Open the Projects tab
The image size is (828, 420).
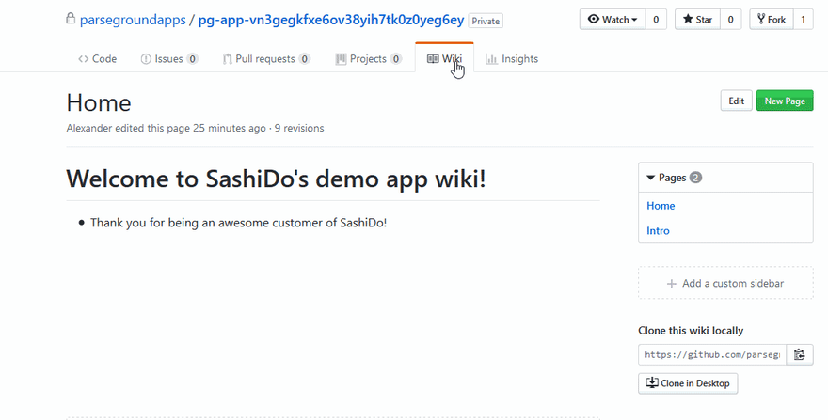pos(368,58)
